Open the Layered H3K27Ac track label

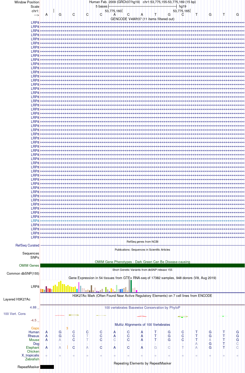point(17,299)
